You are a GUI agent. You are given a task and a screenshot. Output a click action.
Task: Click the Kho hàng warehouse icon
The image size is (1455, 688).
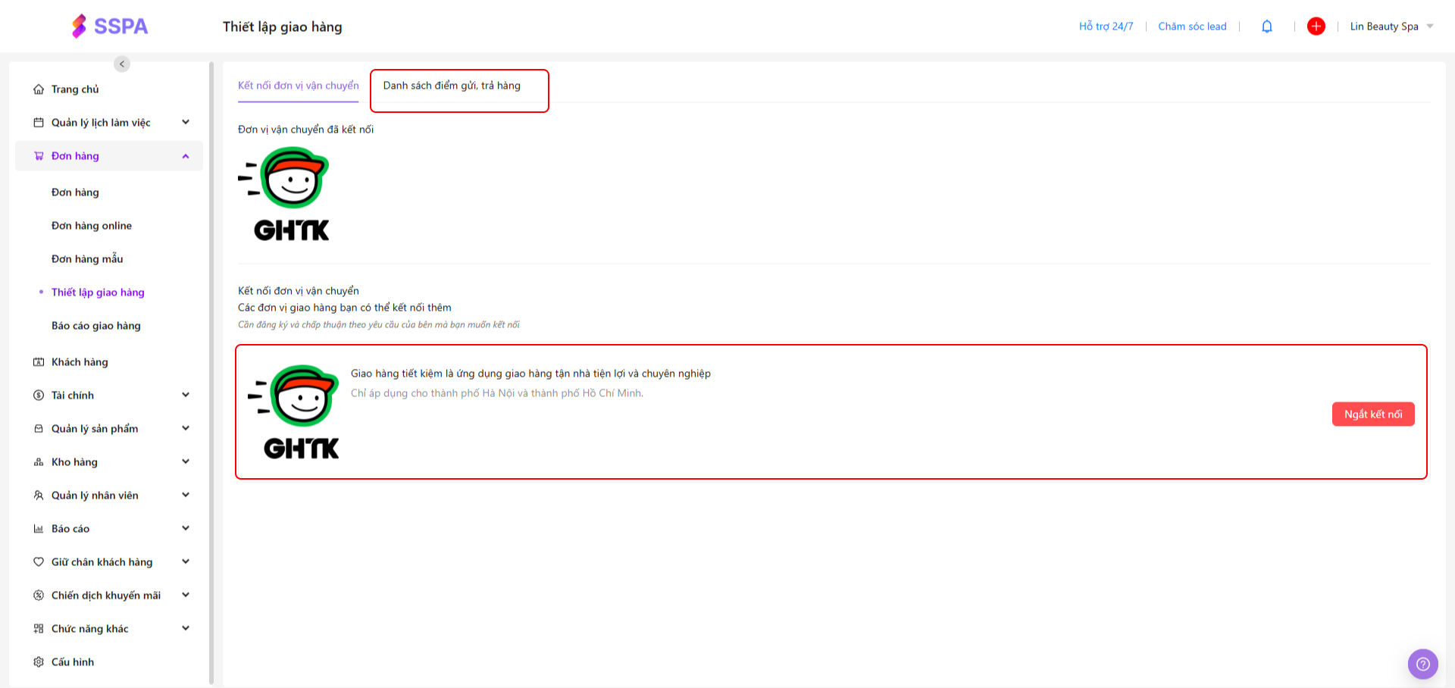coord(39,462)
